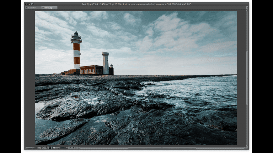This screenshot has width=273, height=153.
Task: Minimize the Clip Studio Paint window
Action: pyautogui.click(x=29, y=4)
